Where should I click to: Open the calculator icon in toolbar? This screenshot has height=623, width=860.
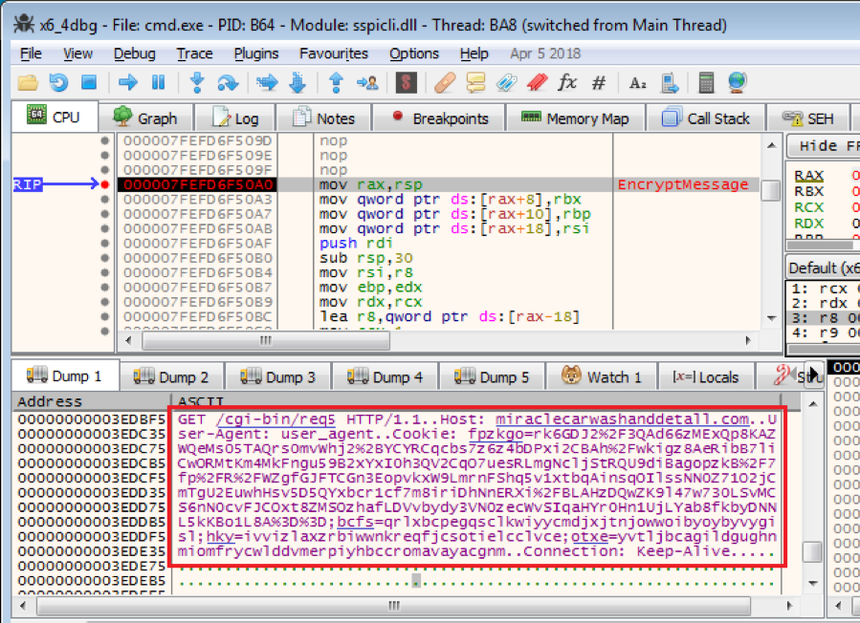(x=706, y=83)
